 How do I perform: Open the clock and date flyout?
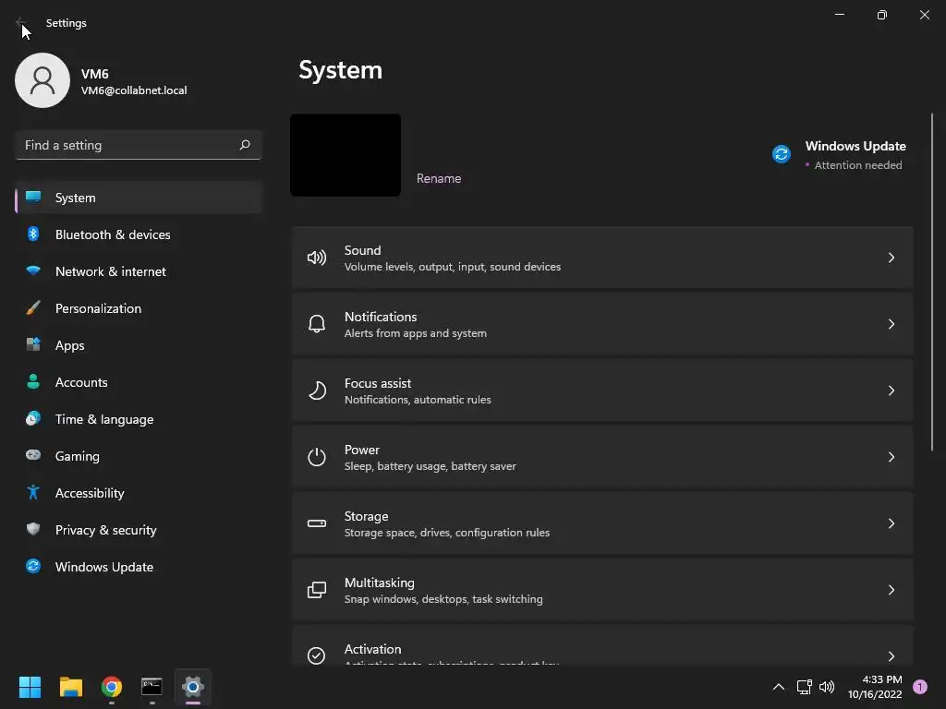(x=875, y=687)
